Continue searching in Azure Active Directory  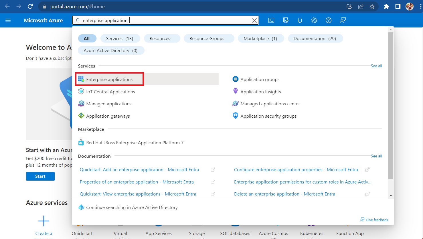pos(132,207)
